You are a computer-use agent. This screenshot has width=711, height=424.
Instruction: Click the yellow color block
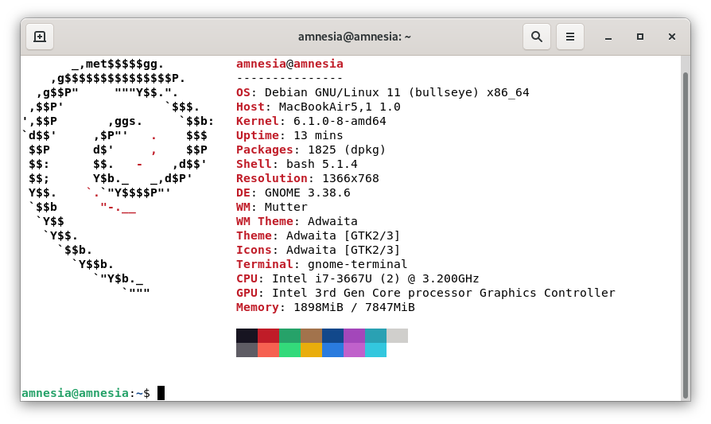point(312,350)
